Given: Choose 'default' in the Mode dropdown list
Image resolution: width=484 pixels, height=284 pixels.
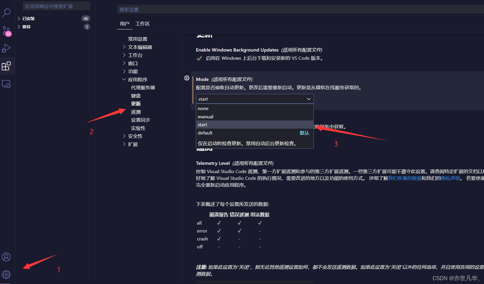Looking at the screenshot, I should coord(255,133).
